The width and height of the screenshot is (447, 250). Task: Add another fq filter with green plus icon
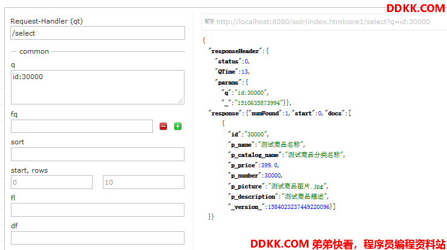click(178, 126)
